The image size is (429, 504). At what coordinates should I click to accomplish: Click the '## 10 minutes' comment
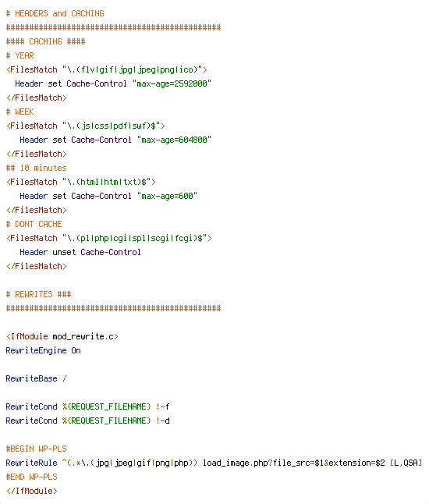[x=37, y=168]
